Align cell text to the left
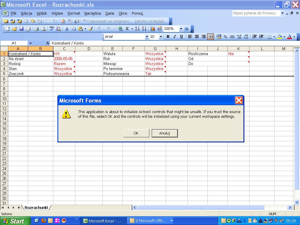The width and height of the screenshot is (300, 225). click(x=190, y=37)
